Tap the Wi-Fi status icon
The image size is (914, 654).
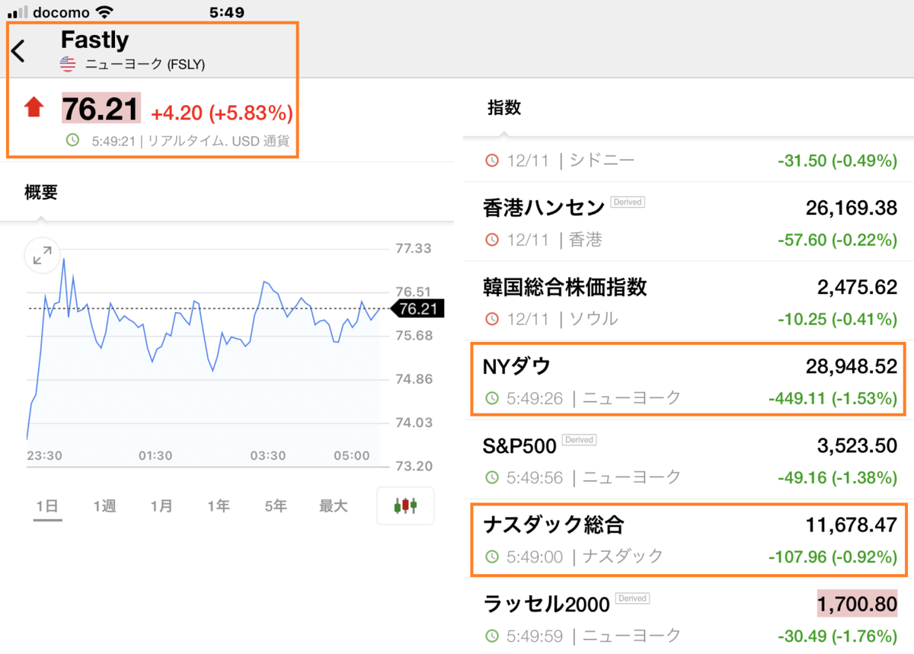click(x=104, y=12)
